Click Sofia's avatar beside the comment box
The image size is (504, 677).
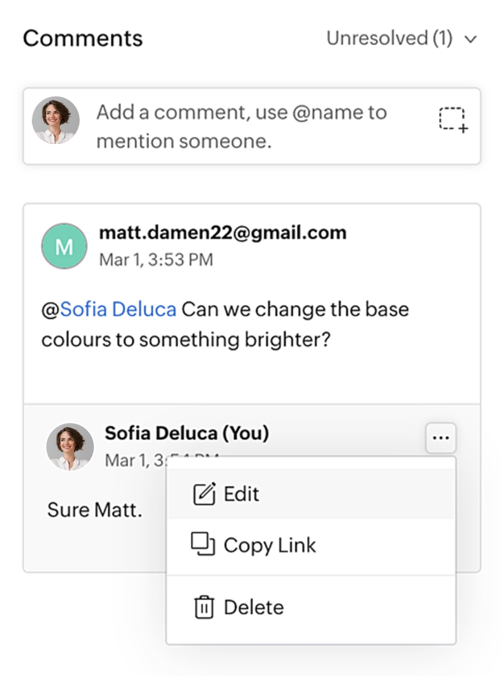point(56,121)
